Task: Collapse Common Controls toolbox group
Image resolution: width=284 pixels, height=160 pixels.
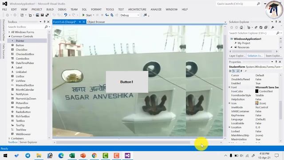Action: pos(9,36)
